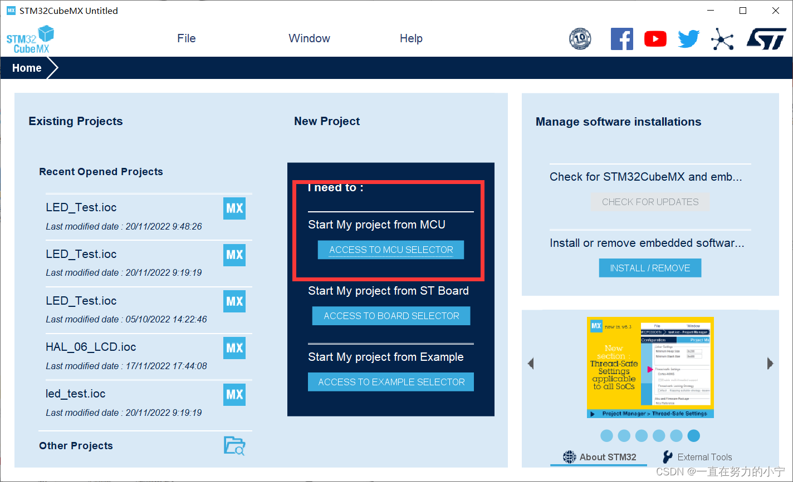Click MX icon for LED_Test.ioc dated 9:48:26

(234, 208)
